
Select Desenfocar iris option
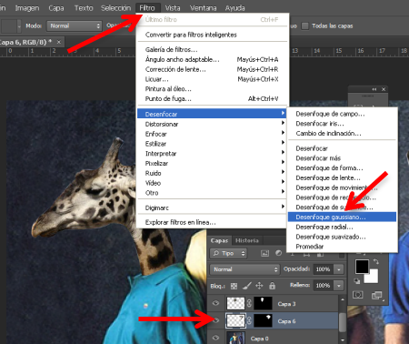[x=342, y=124]
